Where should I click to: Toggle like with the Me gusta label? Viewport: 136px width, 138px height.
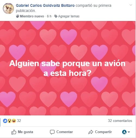tap(26, 132)
